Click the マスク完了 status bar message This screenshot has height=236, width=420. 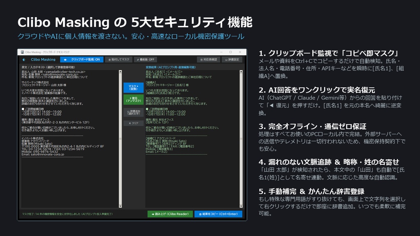(67, 214)
